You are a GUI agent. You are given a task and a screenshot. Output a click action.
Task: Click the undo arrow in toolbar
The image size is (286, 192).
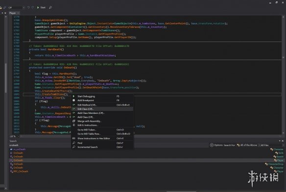click(28, 7)
